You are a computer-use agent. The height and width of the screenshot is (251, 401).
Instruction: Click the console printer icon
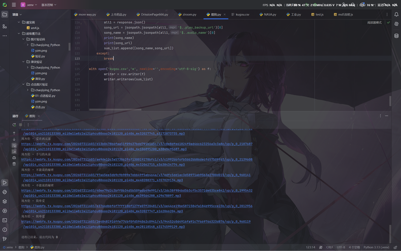coord(14,158)
